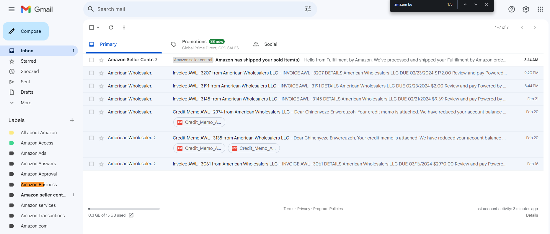The width and height of the screenshot is (550, 234).
Task: Select the Amazon Seller Central email checkbox
Action: tap(92, 60)
